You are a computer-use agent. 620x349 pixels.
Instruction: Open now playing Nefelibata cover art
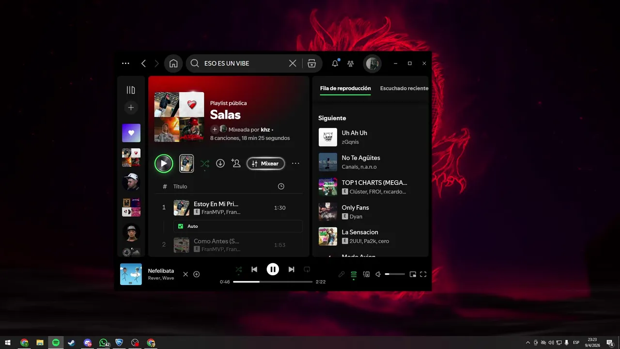click(x=131, y=274)
